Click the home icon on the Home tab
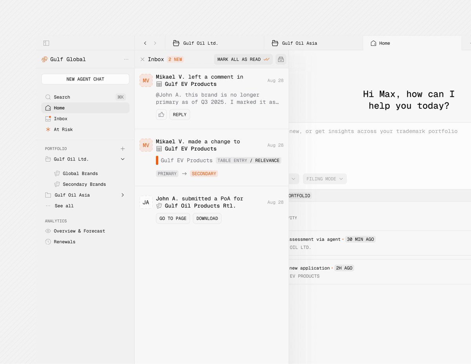 [x=373, y=43]
